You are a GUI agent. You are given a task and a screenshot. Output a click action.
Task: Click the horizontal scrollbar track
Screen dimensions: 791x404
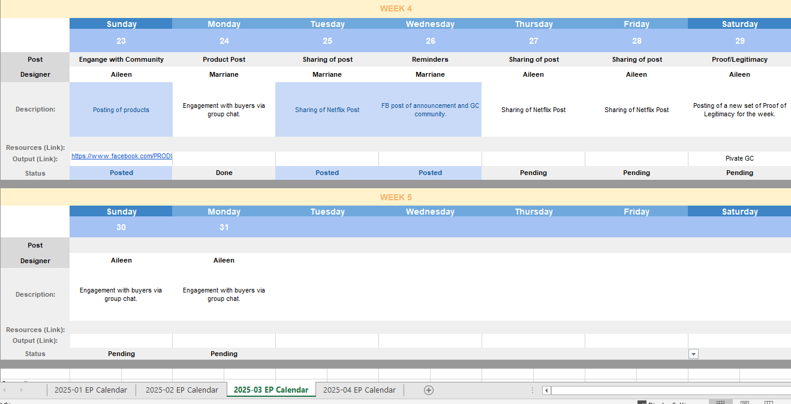click(660, 390)
